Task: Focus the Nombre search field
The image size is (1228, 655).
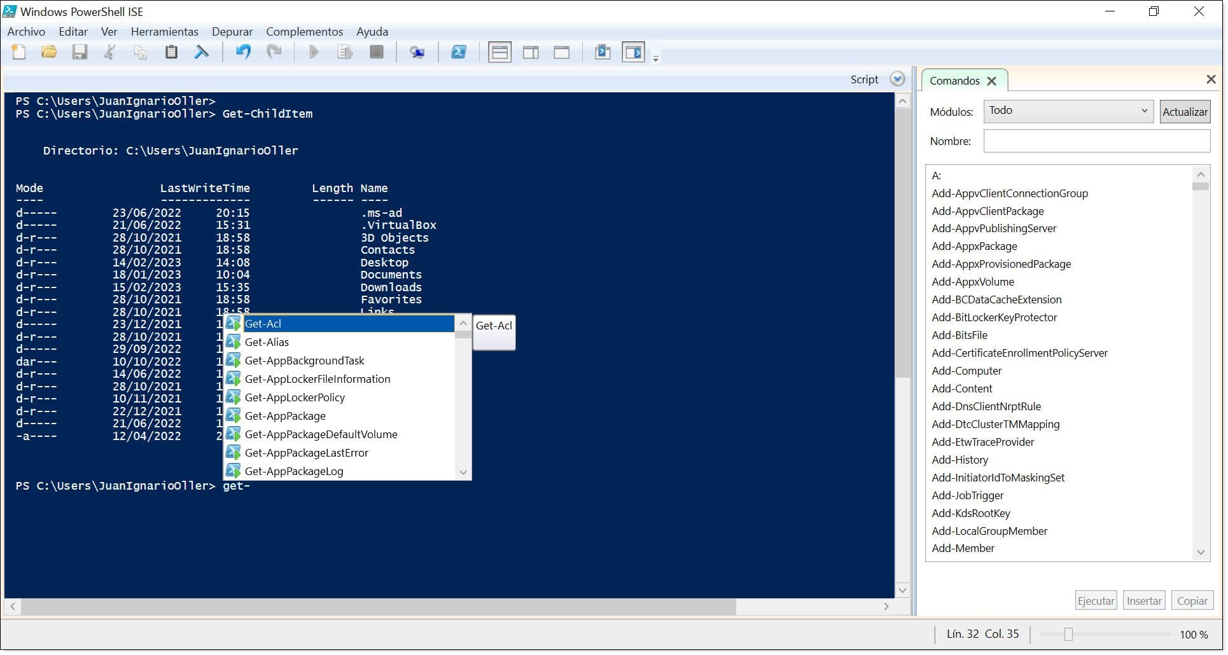Action: tap(1097, 141)
